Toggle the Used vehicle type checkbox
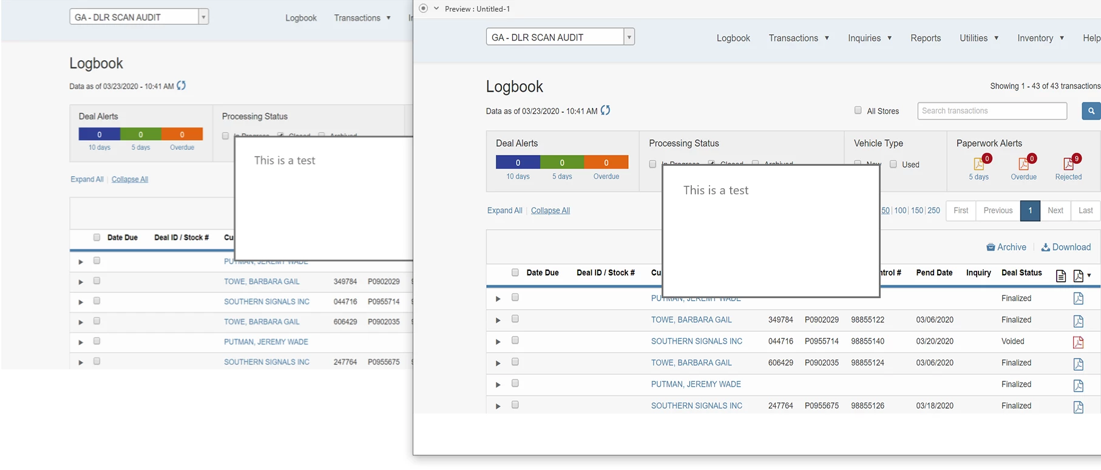 click(x=893, y=164)
